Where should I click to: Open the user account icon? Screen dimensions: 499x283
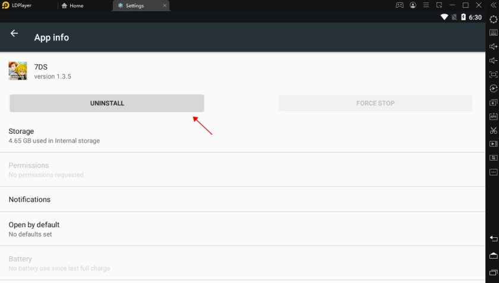coord(413,5)
